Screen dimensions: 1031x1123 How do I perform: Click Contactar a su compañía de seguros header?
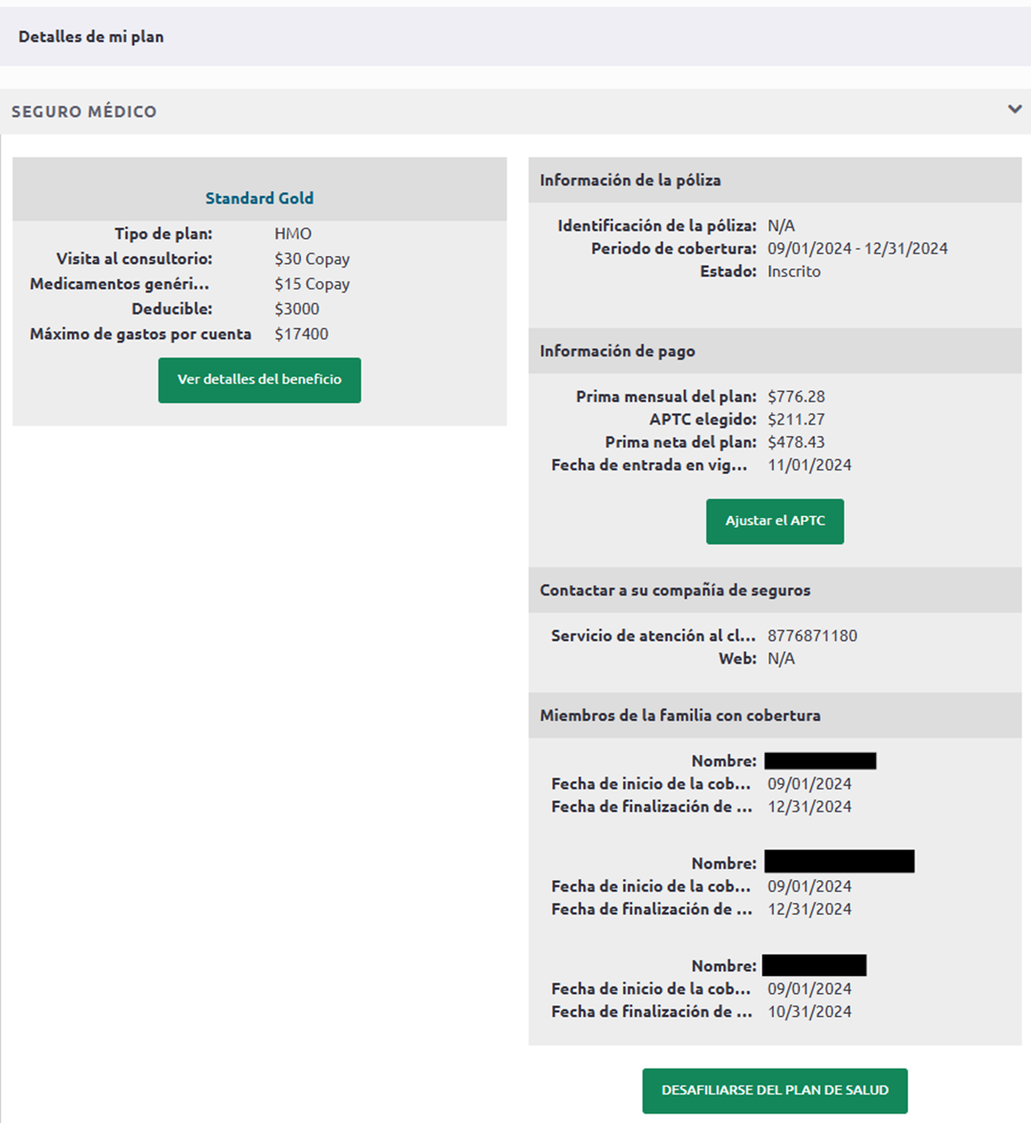(675, 590)
